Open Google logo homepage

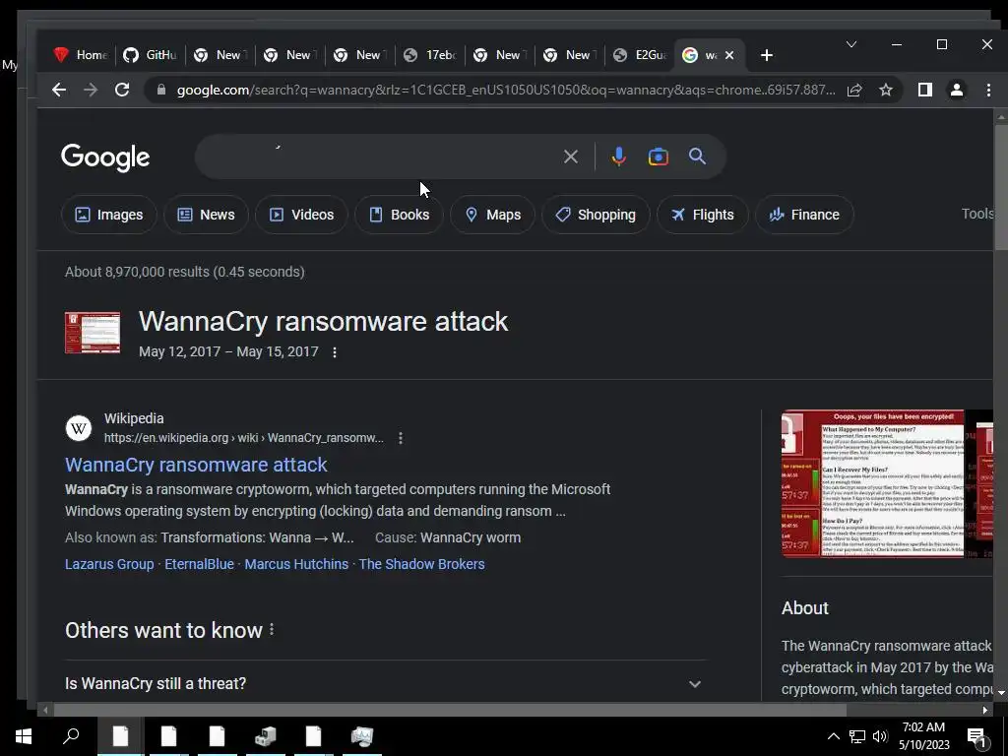tap(105, 157)
